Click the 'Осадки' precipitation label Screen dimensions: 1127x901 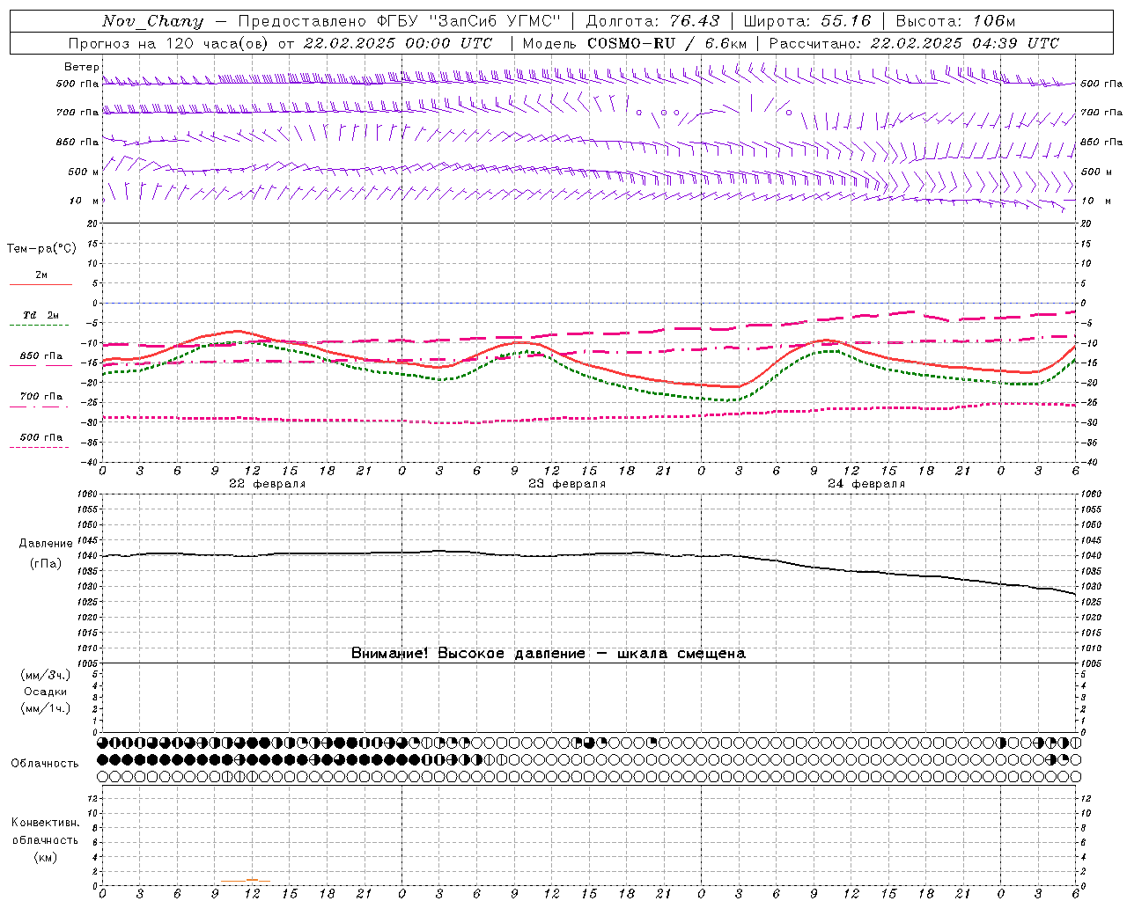45,692
